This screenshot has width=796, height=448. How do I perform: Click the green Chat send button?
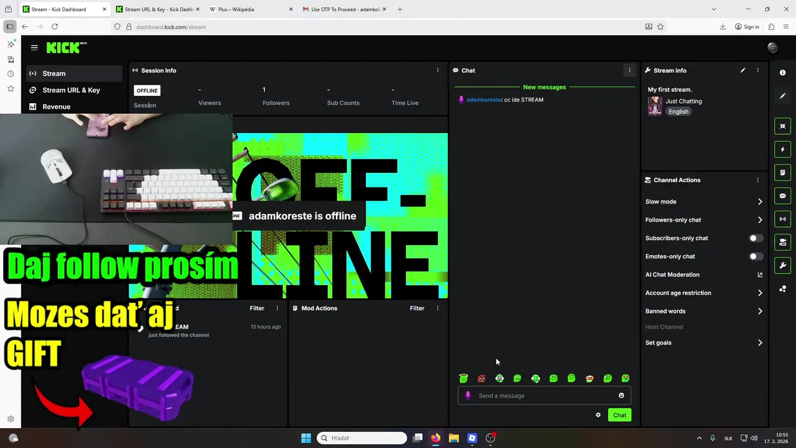[619, 415]
